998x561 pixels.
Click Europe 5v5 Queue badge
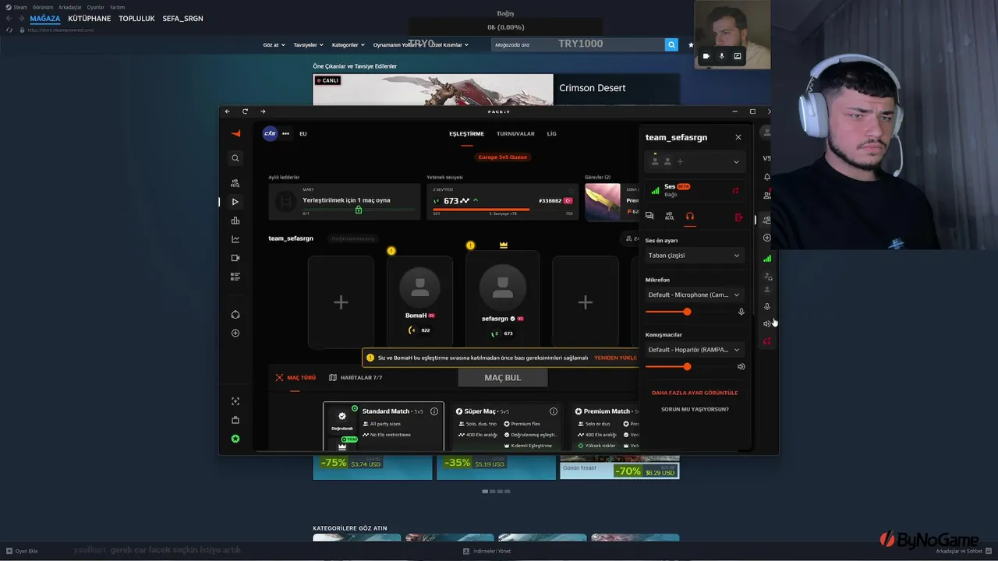tap(503, 157)
